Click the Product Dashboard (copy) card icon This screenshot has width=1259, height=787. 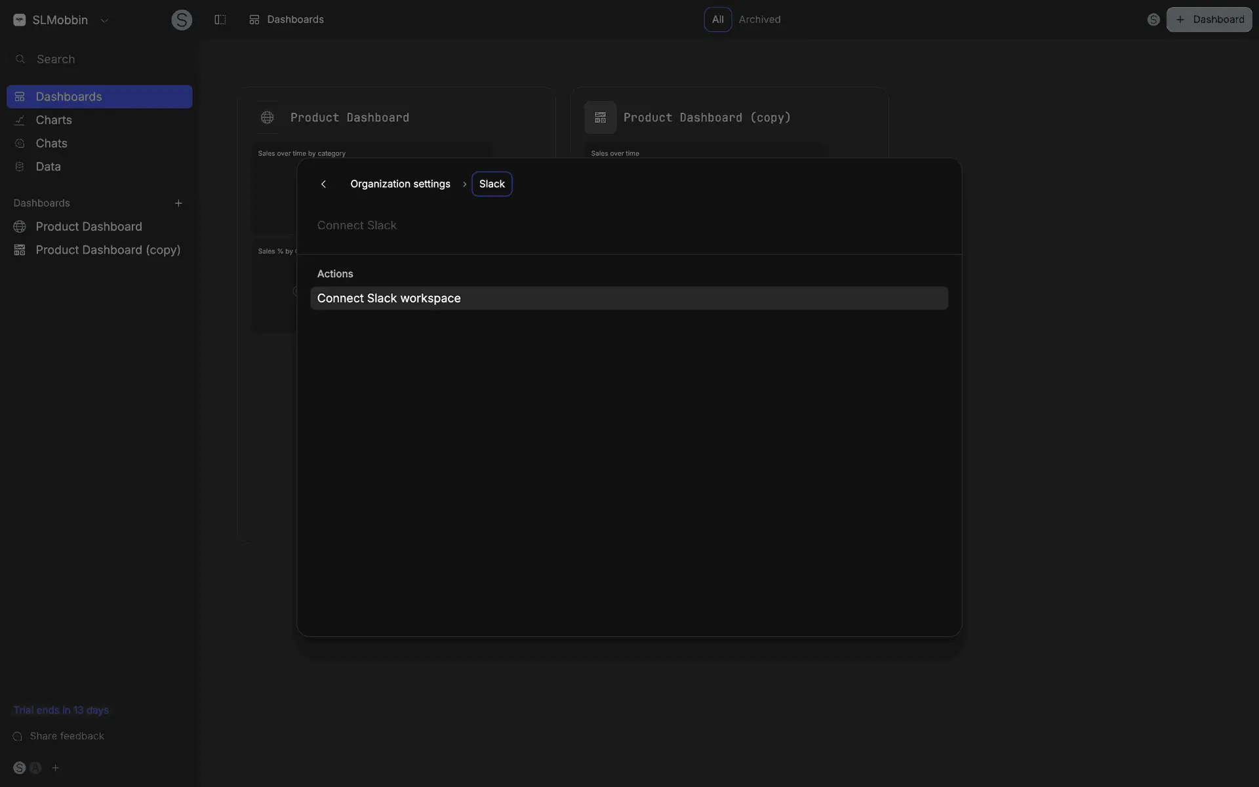click(600, 117)
